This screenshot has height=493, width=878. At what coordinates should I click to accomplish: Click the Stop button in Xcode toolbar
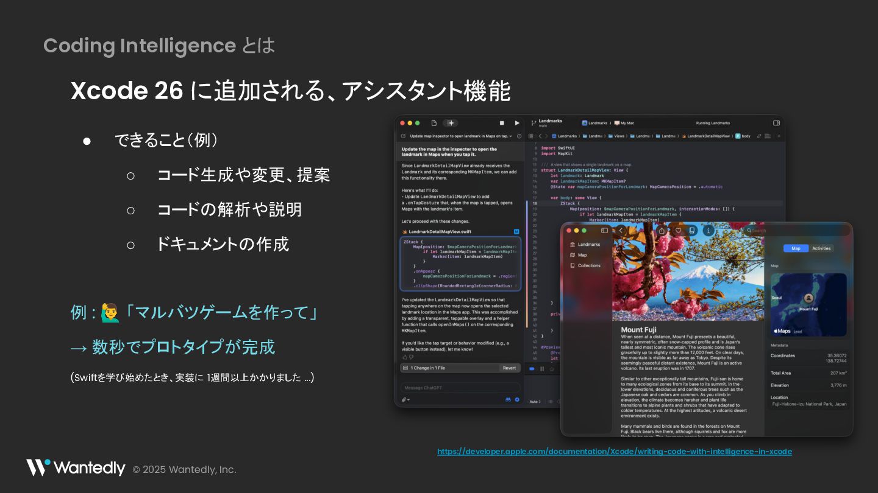pyautogui.click(x=502, y=123)
